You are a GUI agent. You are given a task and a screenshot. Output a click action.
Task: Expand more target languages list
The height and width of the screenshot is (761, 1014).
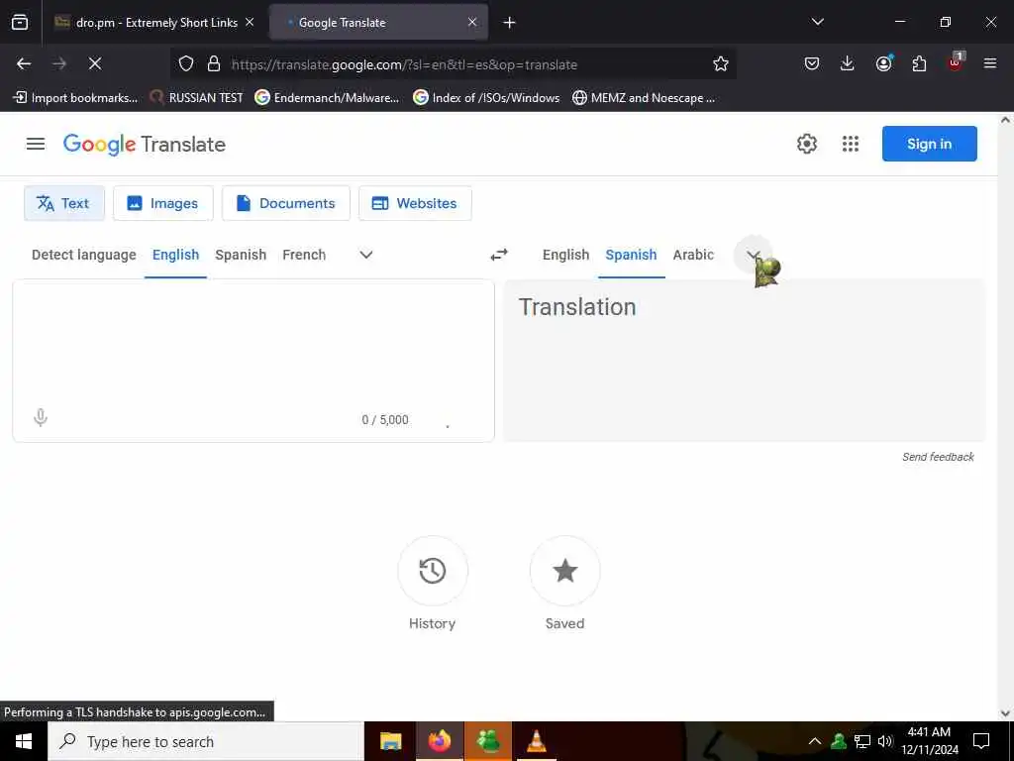click(753, 255)
